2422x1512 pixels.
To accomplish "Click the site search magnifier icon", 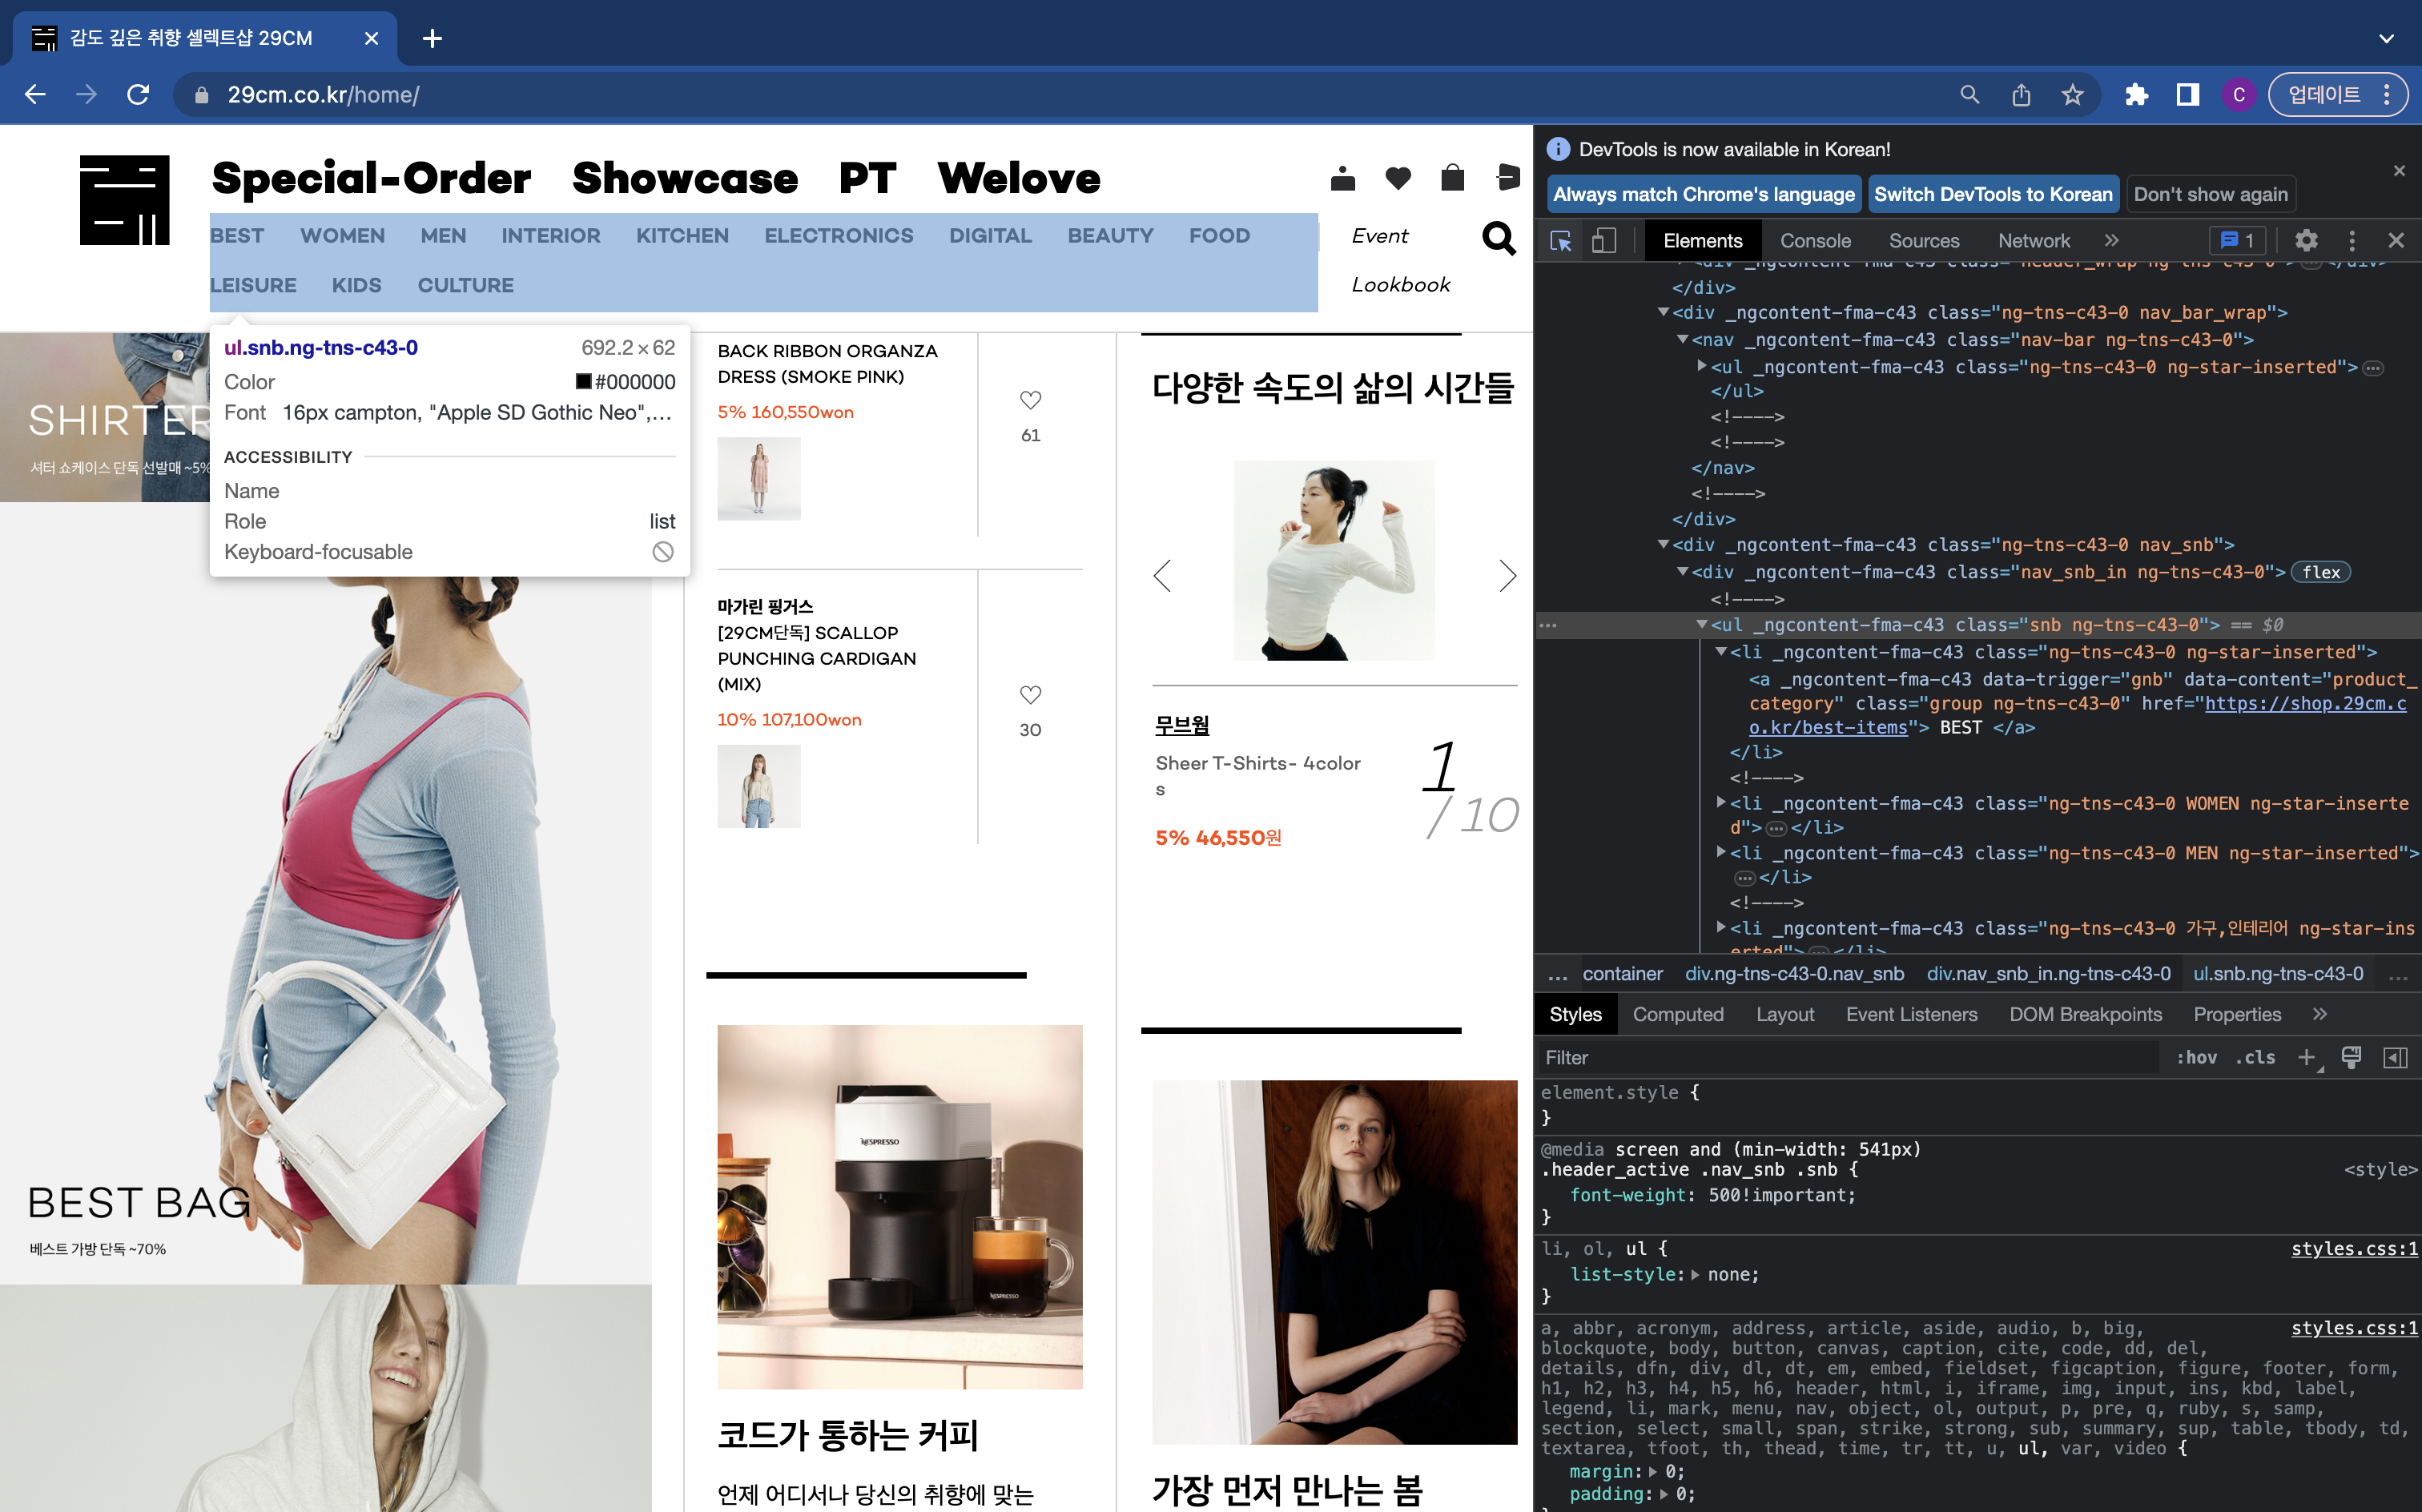I will [1498, 238].
